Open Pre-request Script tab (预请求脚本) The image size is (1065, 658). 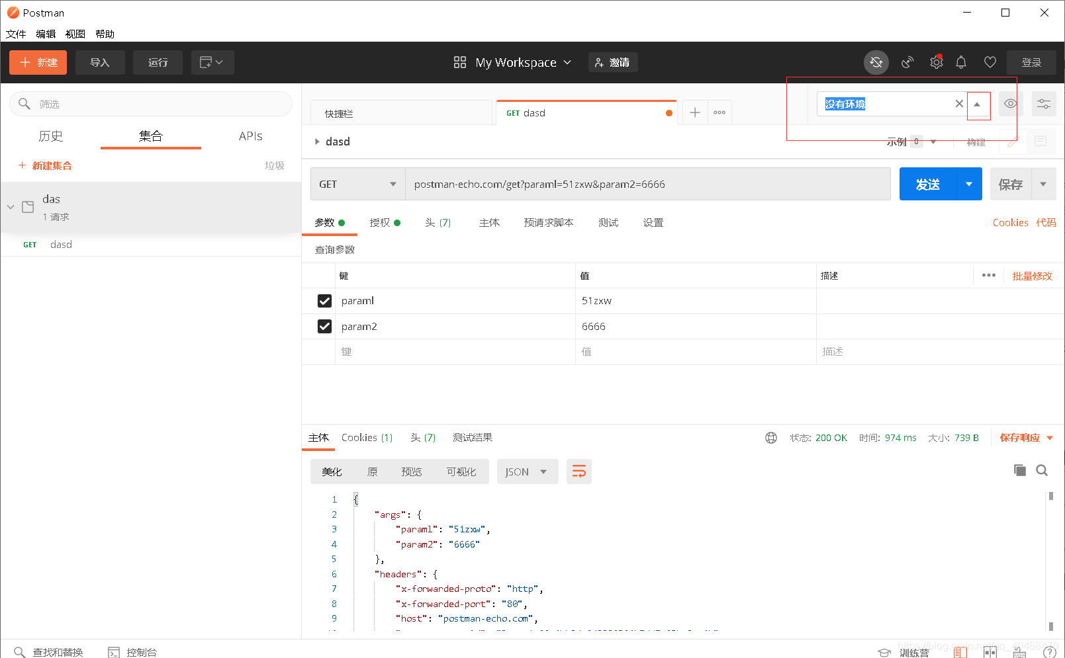(549, 223)
